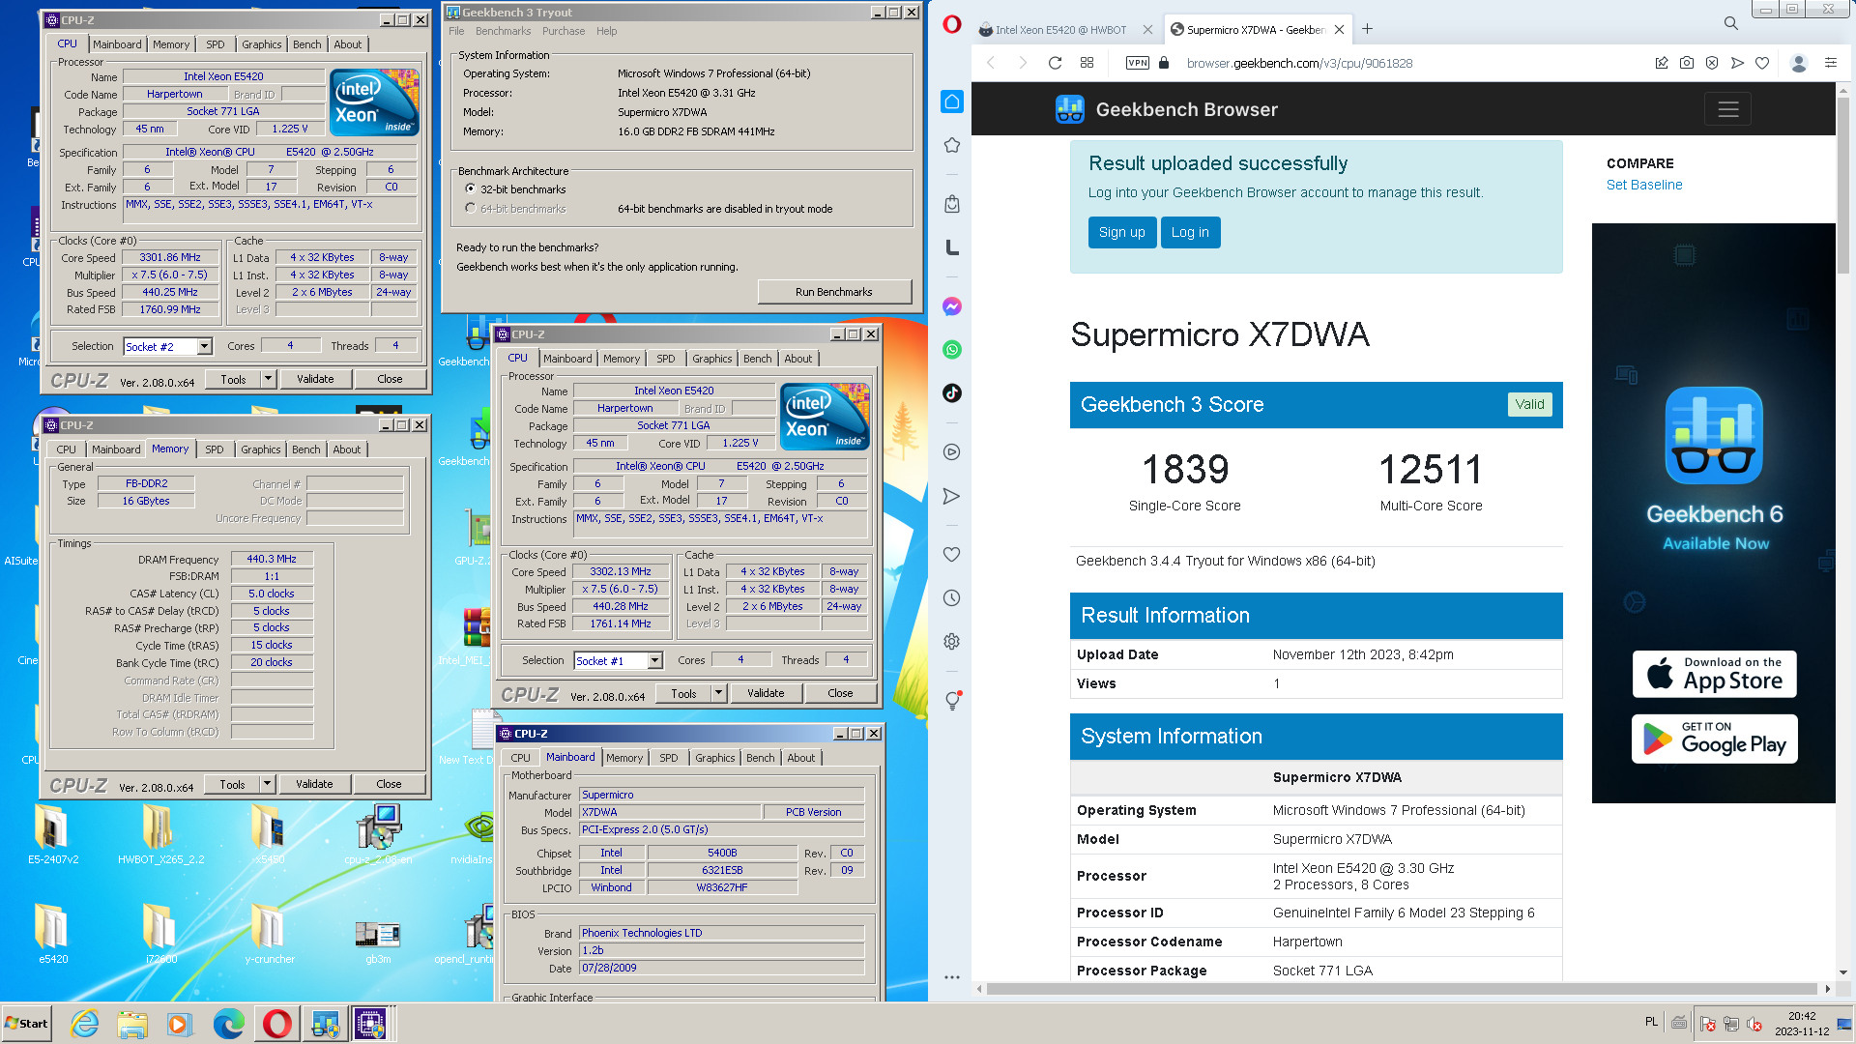The width and height of the screenshot is (1856, 1044).
Task: Switch to Mainboard tab in Socket #2 CPU-Z
Action: 117,44
